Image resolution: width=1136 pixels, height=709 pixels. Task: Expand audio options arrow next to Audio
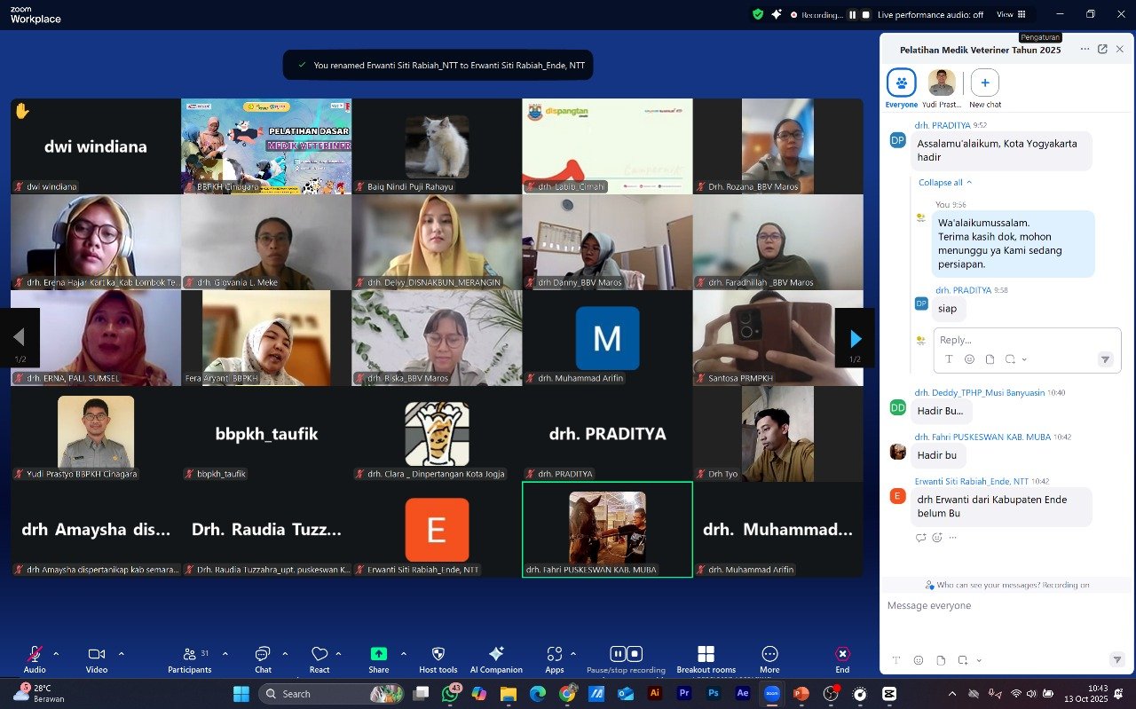pyautogui.click(x=56, y=654)
